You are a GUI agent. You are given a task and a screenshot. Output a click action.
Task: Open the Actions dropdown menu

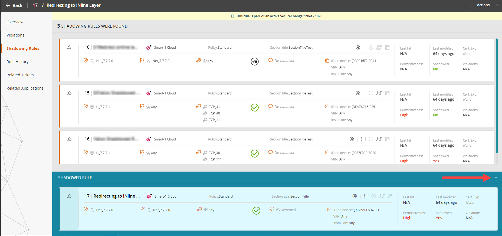[x=487, y=5]
